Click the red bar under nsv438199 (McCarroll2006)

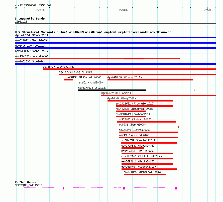pos(145,174)
